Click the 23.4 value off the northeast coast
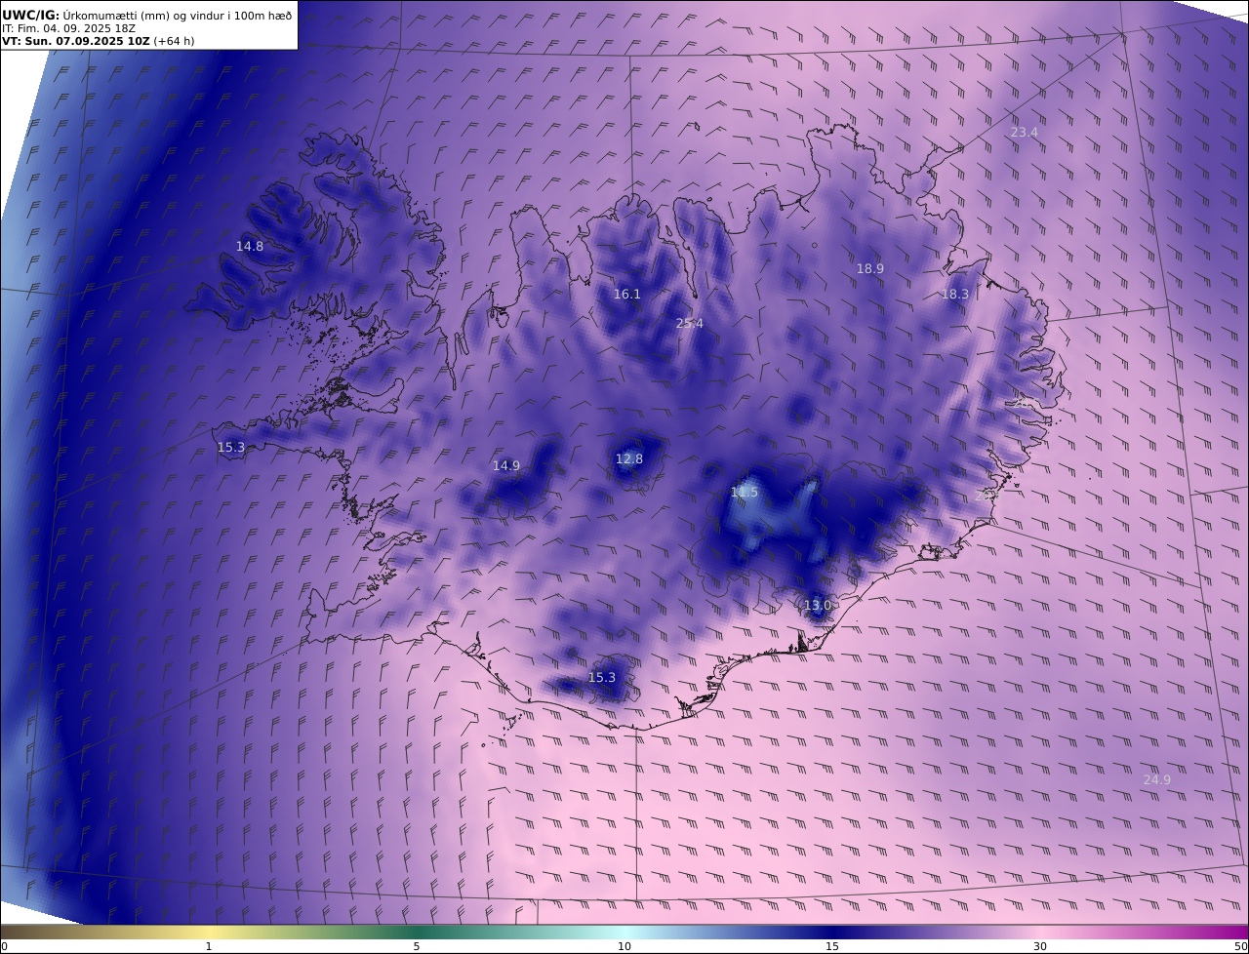 [x=1025, y=133]
